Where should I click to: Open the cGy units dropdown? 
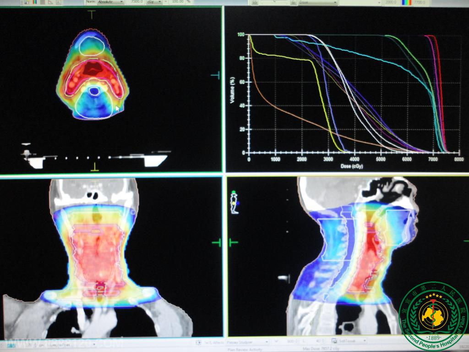pyautogui.click(x=153, y=2)
